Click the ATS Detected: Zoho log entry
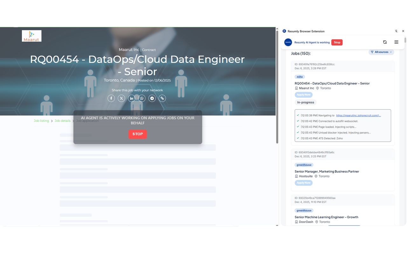Image resolution: width=407 pixels, height=254 pixels. pyautogui.click(x=322, y=138)
